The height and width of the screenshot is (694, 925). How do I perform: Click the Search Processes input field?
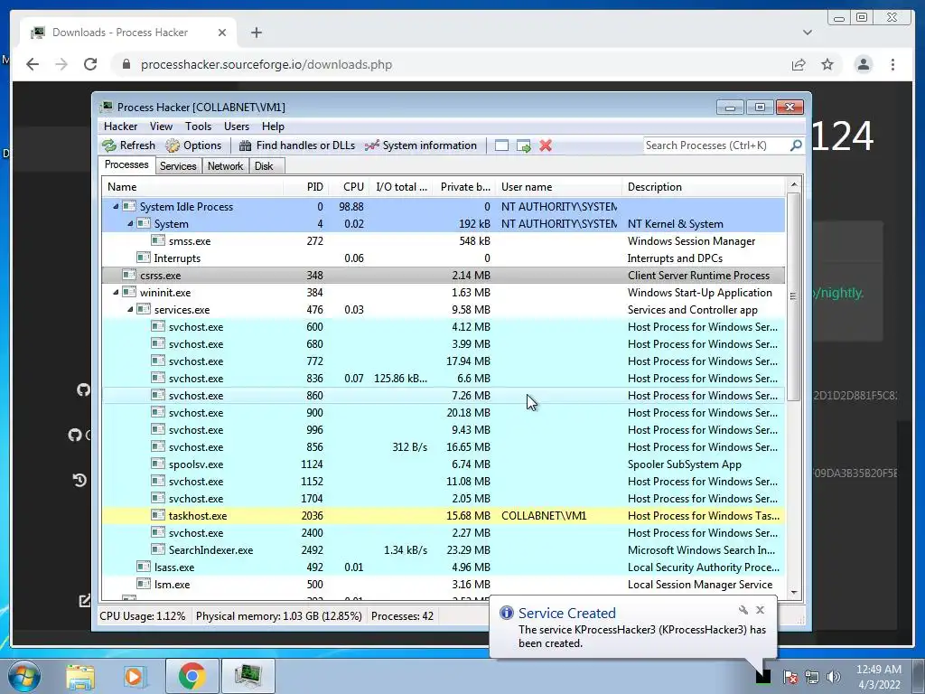pyautogui.click(x=715, y=145)
